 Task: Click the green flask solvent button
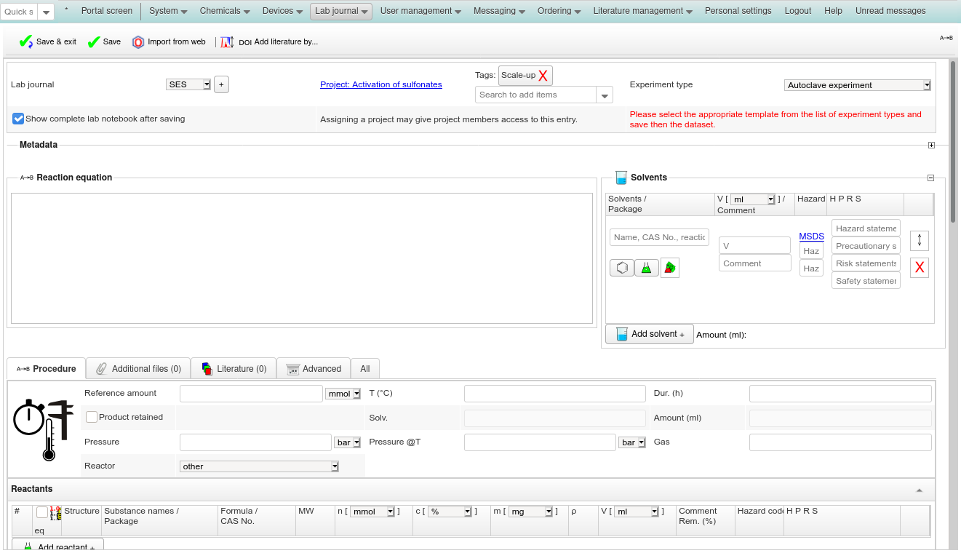click(646, 268)
